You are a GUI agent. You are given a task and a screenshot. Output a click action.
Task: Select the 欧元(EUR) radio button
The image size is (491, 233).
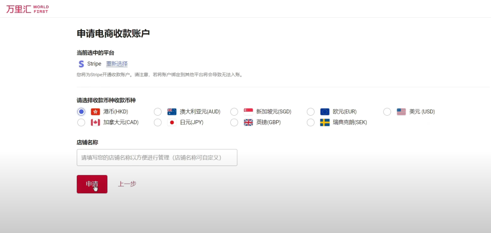point(311,112)
